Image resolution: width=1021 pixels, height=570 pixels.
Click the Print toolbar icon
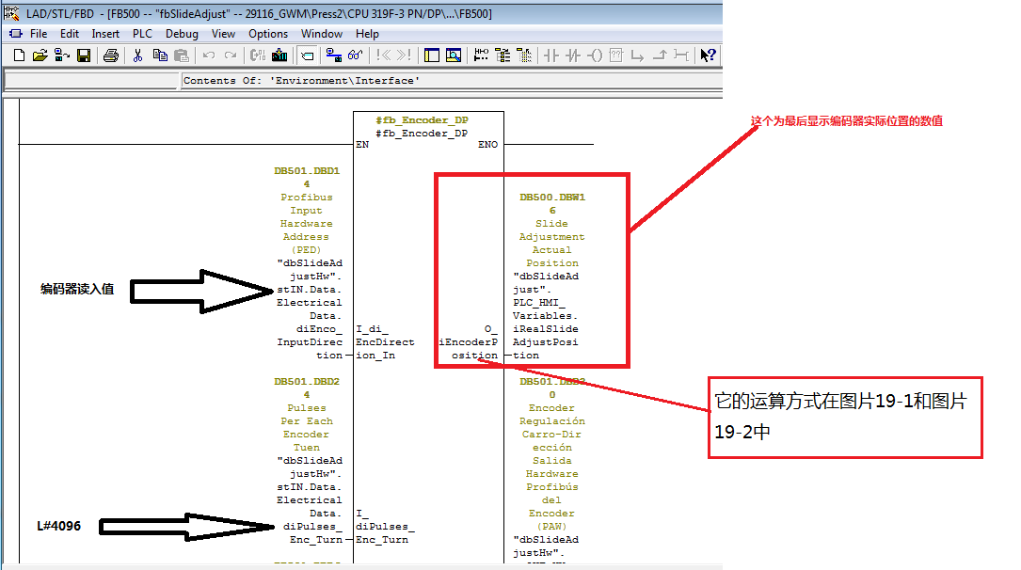coord(111,55)
